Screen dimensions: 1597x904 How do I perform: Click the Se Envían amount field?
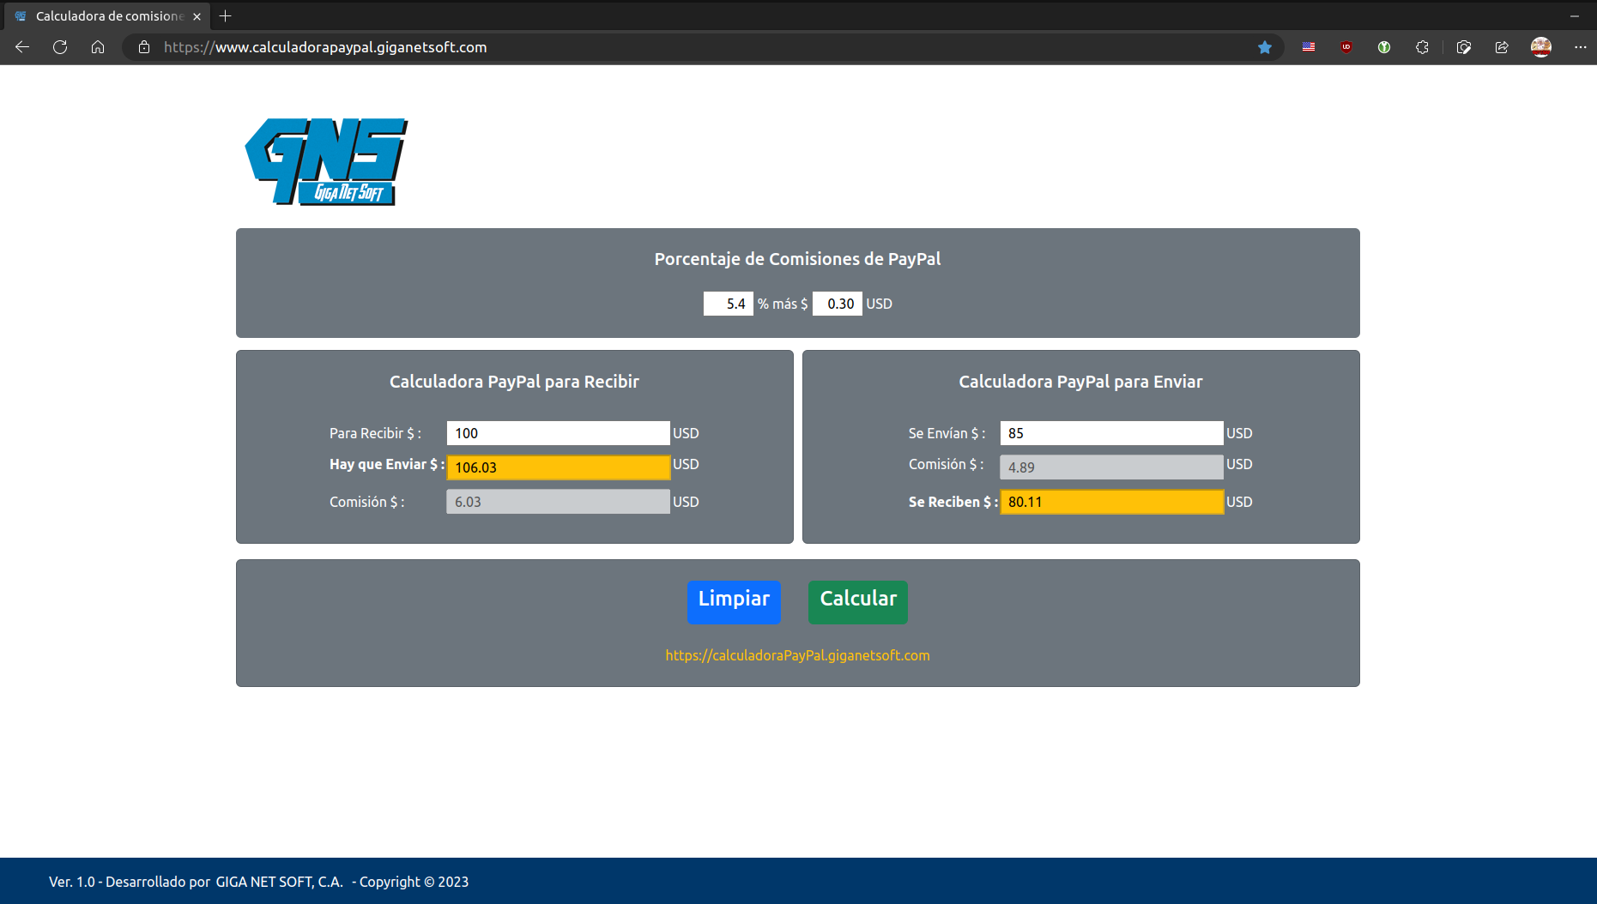1110,432
